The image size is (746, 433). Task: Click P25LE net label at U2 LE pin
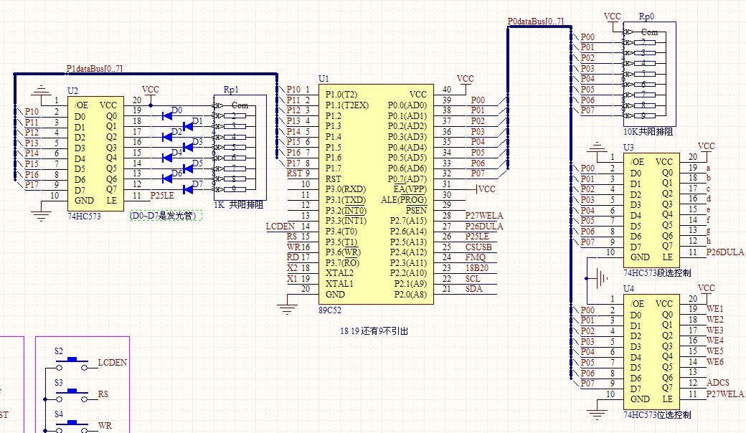pos(162,195)
